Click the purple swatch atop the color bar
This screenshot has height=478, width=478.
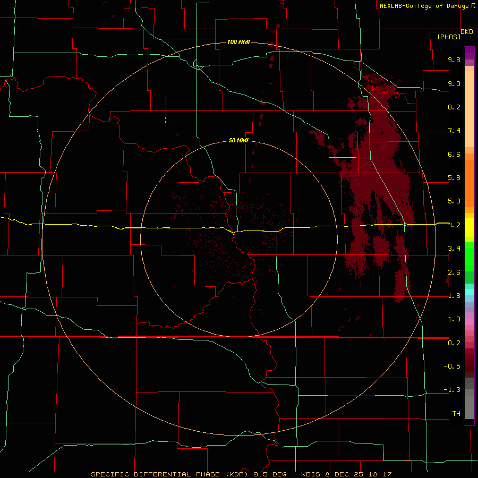(469, 53)
